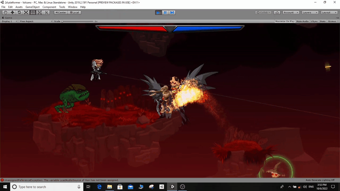The height and width of the screenshot is (191, 340).
Task: Select the Move tool
Action: (x=12, y=12)
